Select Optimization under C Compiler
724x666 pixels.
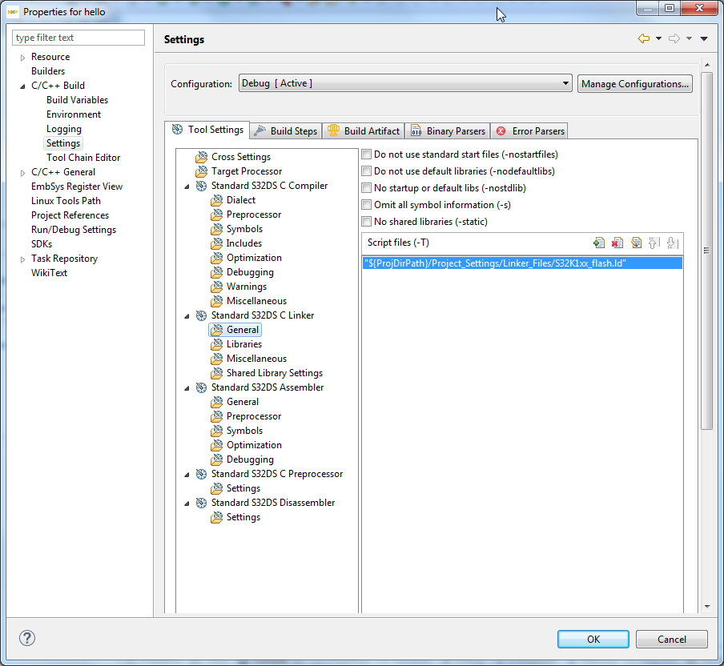[x=254, y=258]
